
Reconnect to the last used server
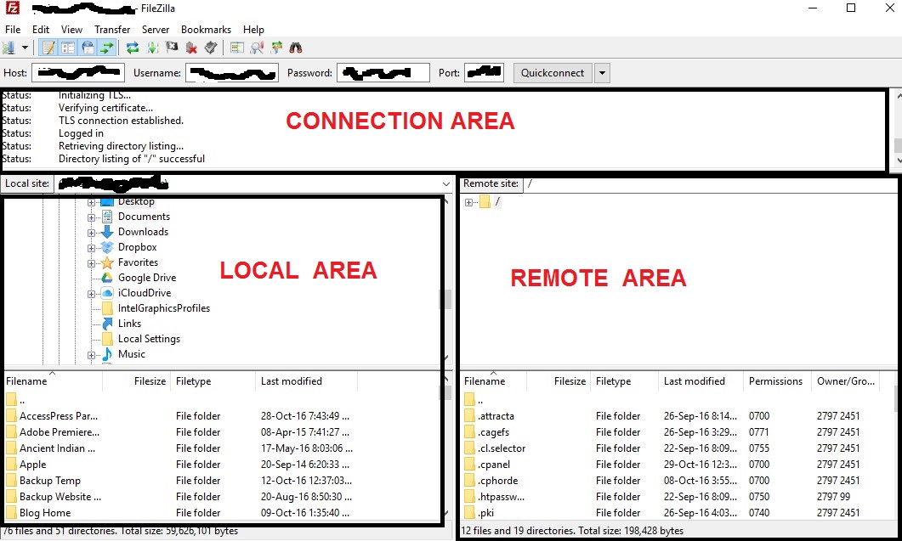coord(211,48)
